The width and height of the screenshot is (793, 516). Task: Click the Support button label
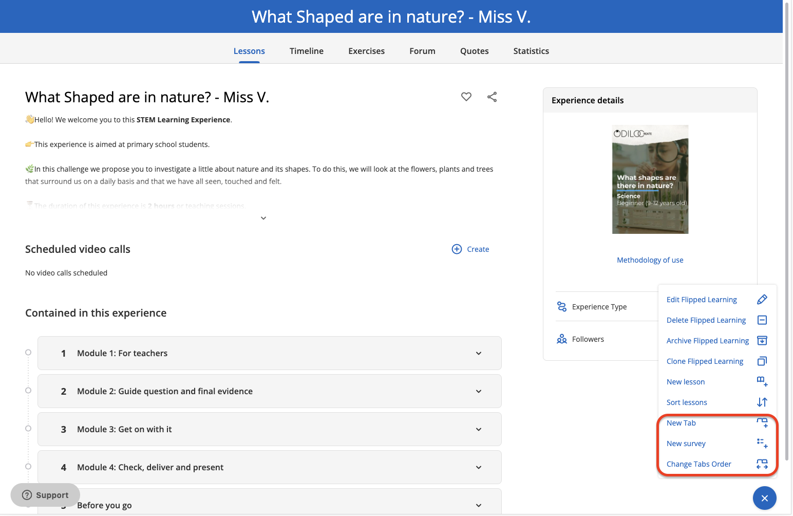[52, 495]
